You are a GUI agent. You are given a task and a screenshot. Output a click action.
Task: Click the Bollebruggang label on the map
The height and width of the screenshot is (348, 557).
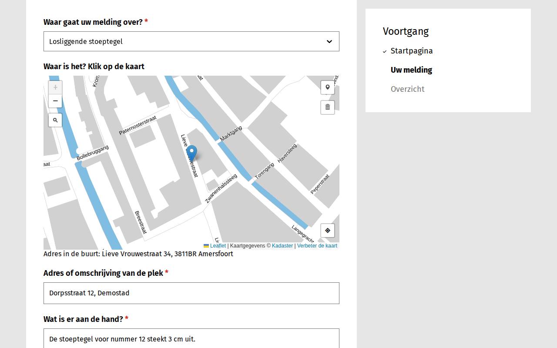(x=93, y=153)
